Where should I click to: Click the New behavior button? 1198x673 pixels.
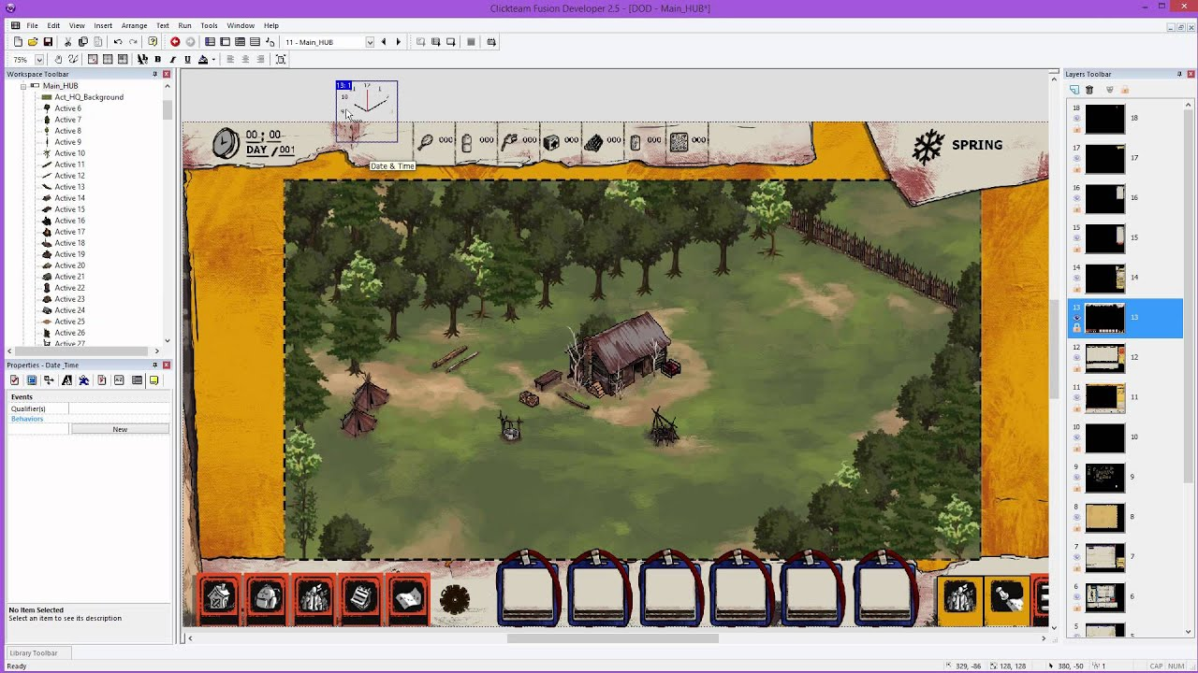[120, 429]
